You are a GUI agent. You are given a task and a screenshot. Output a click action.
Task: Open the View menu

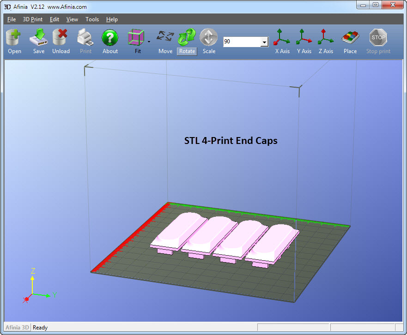tap(72, 19)
